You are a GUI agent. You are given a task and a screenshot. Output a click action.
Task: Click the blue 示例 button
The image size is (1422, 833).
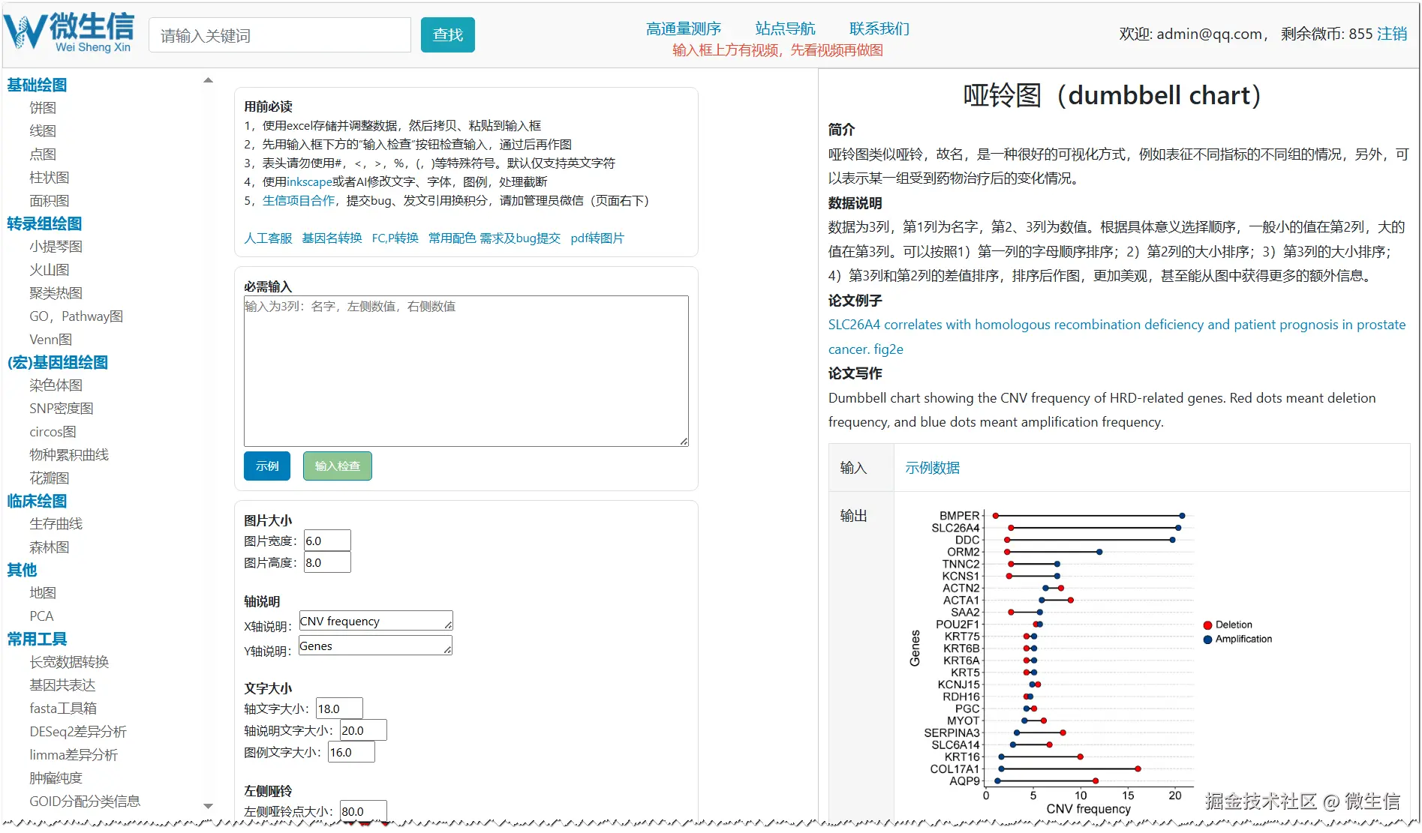(x=267, y=466)
